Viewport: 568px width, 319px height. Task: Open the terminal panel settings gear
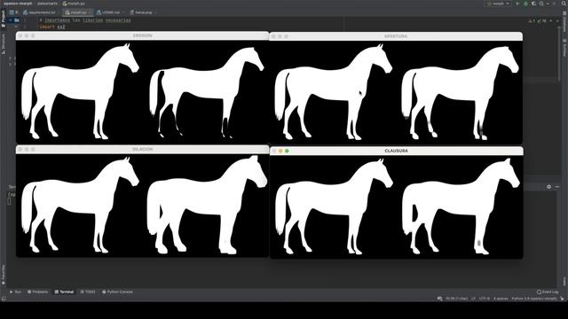(x=548, y=187)
